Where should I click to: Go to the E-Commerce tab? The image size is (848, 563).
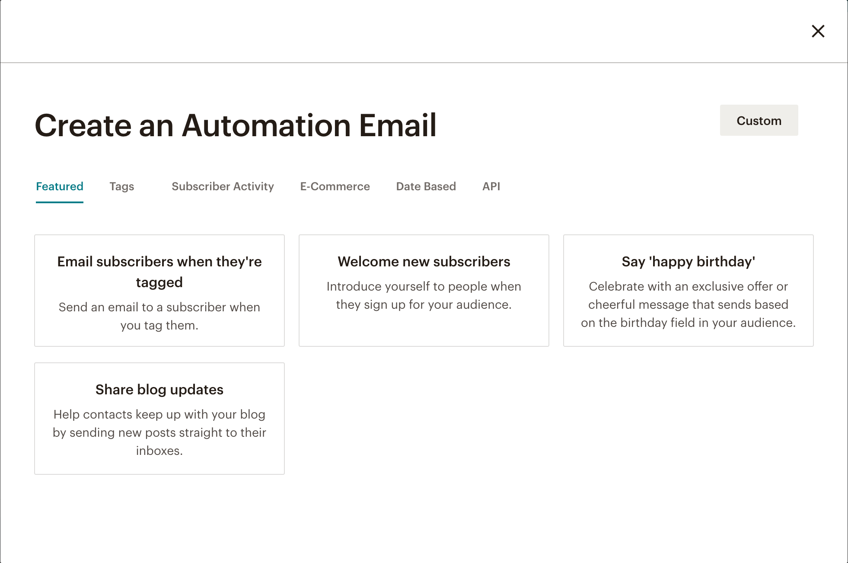click(335, 186)
